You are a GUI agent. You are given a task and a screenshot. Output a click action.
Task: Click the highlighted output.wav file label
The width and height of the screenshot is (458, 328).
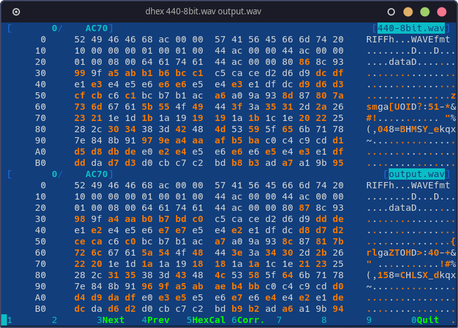coord(417,174)
